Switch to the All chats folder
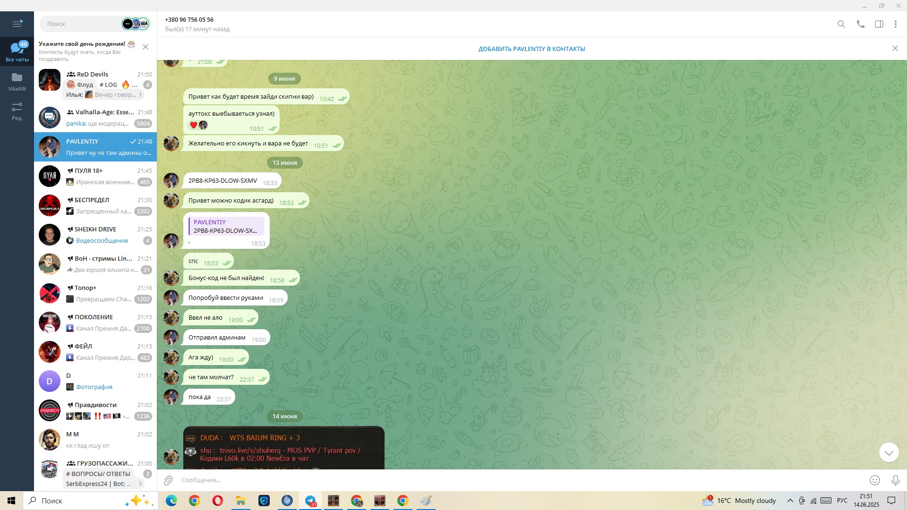The width and height of the screenshot is (907, 510). point(17,51)
